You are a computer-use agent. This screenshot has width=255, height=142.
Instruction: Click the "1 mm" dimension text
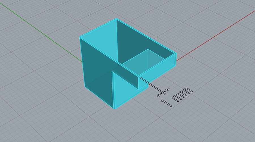click(x=177, y=97)
